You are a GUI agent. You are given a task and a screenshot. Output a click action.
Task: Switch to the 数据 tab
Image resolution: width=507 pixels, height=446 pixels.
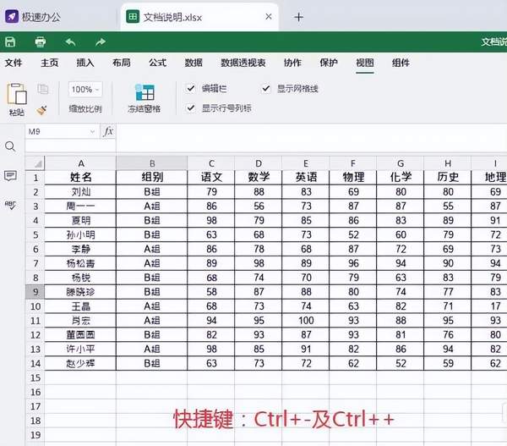tap(194, 63)
